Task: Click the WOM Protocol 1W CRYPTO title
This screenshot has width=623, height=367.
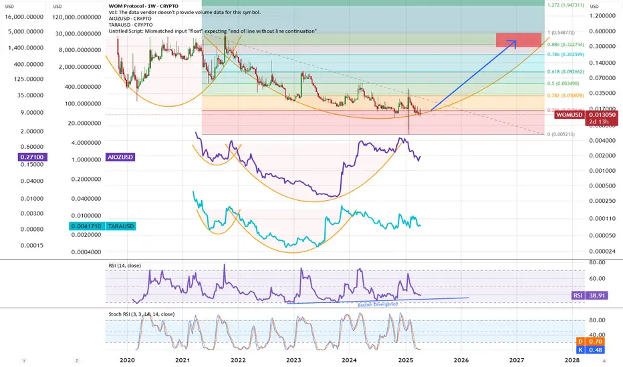Action: (144, 6)
